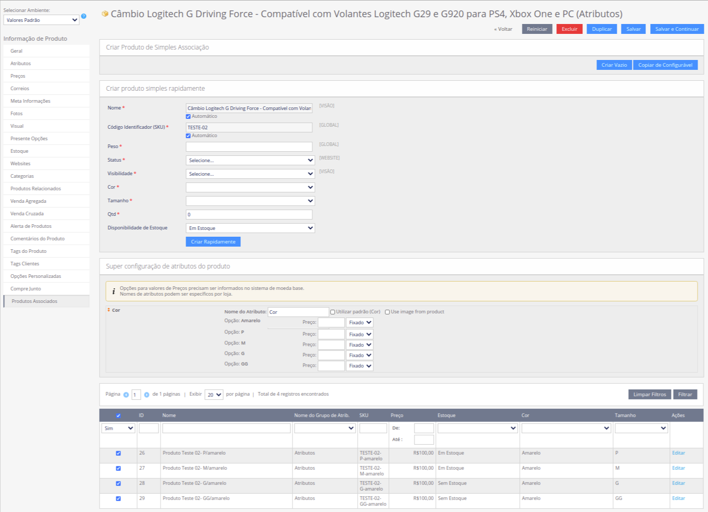
Task: Click Copiar de Configurável button
Action: (x=665, y=65)
